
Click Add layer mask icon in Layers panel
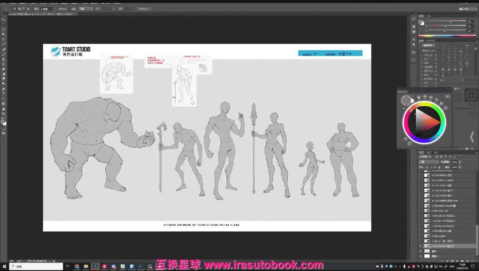click(452, 261)
